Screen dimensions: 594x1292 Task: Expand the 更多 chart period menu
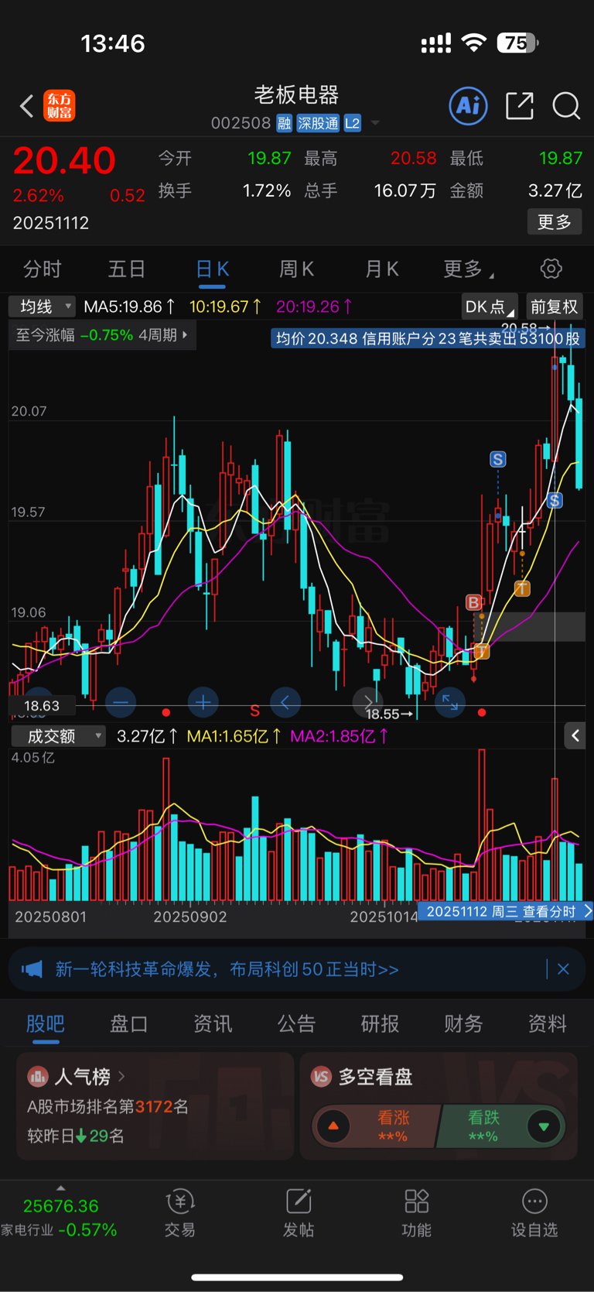tap(467, 269)
